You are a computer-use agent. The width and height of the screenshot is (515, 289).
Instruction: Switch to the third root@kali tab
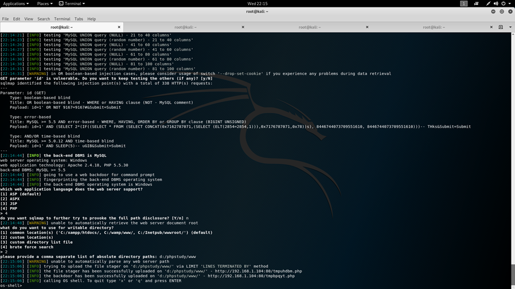310,27
